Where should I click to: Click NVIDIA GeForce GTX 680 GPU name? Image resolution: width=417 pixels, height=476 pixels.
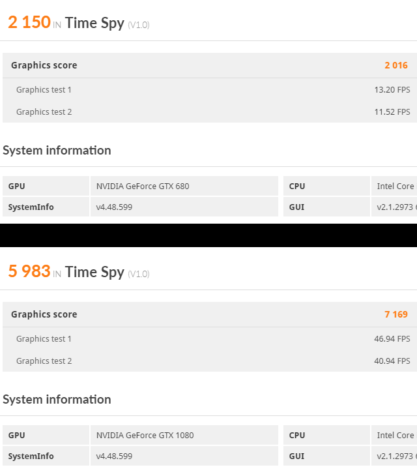click(143, 186)
